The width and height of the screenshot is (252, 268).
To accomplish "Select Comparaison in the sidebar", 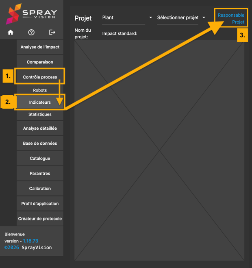I will coord(40,62).
